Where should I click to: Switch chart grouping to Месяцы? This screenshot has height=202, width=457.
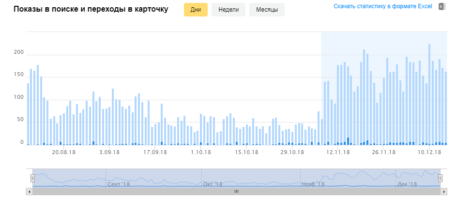(267, 10)
